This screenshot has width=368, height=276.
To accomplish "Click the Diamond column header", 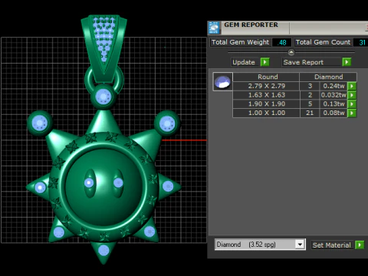I will [x=328, y=77].
